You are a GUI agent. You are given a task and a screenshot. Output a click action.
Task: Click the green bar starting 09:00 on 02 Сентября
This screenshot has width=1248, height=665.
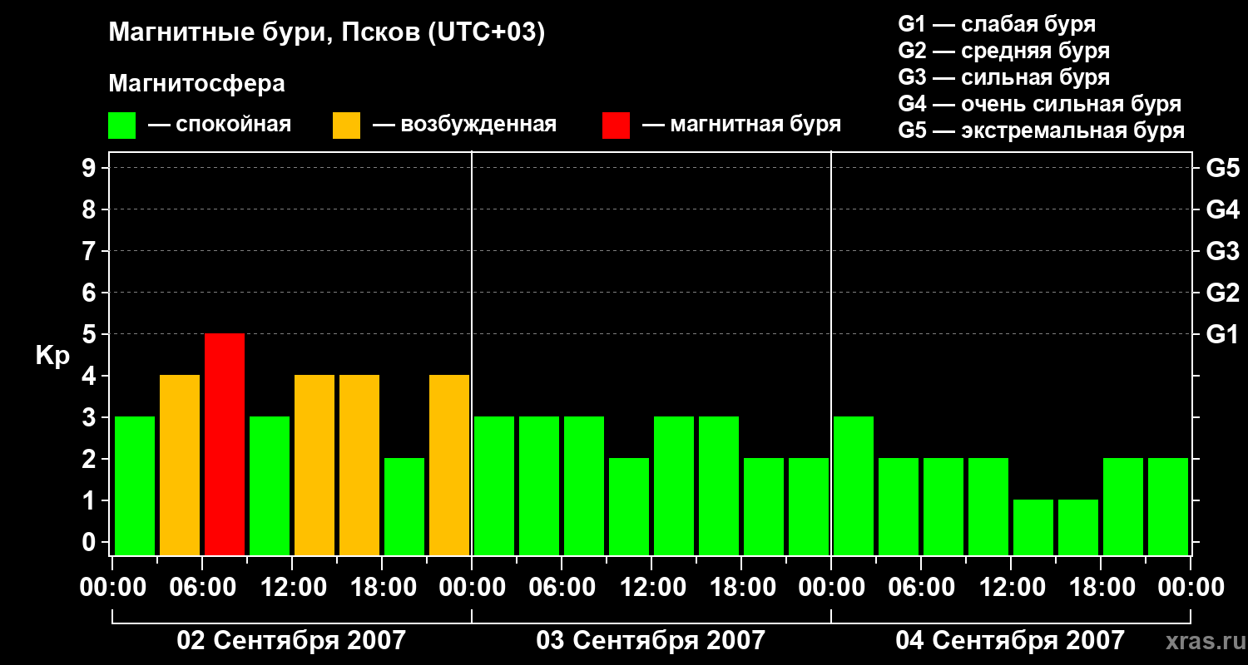pos(270,486)
